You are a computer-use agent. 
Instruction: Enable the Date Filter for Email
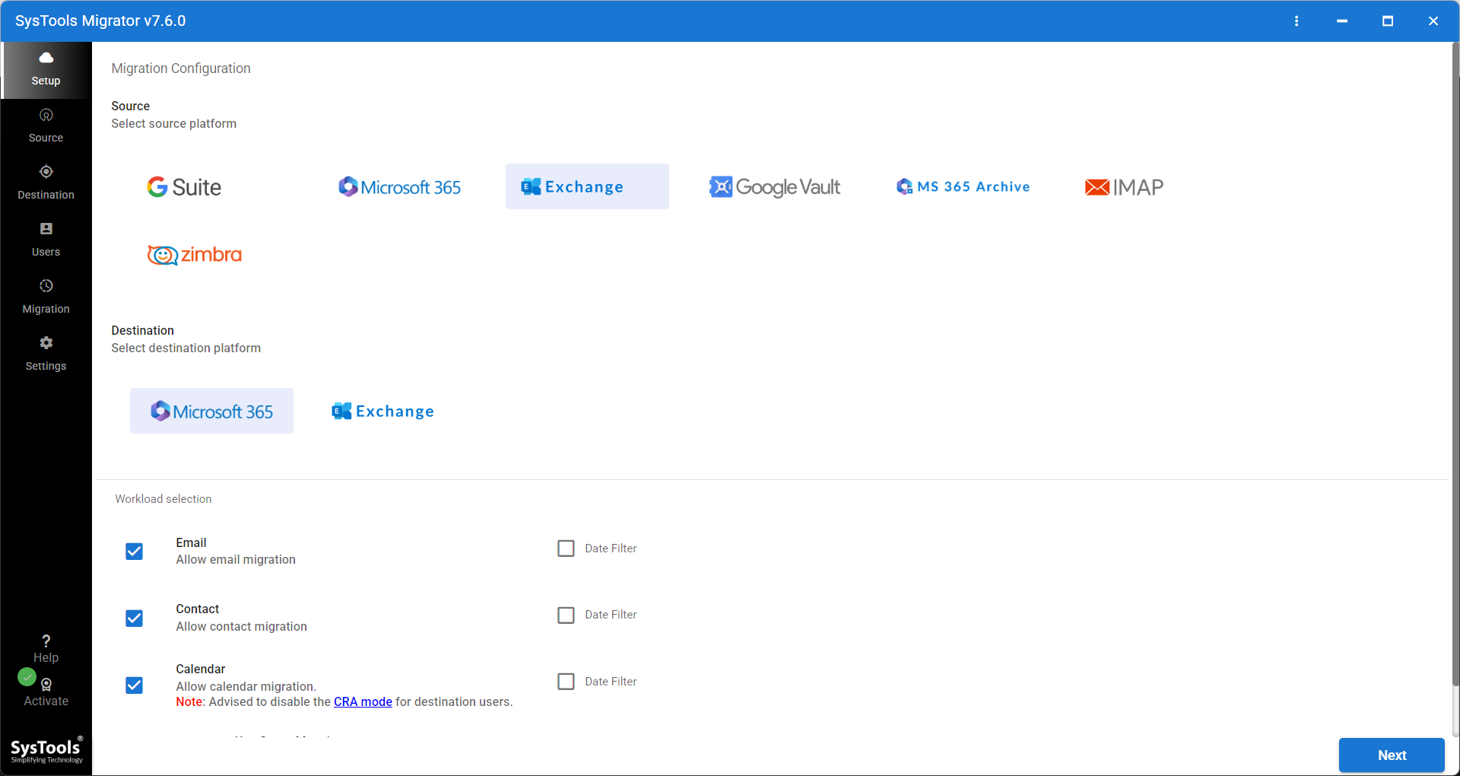click(566, 548)
